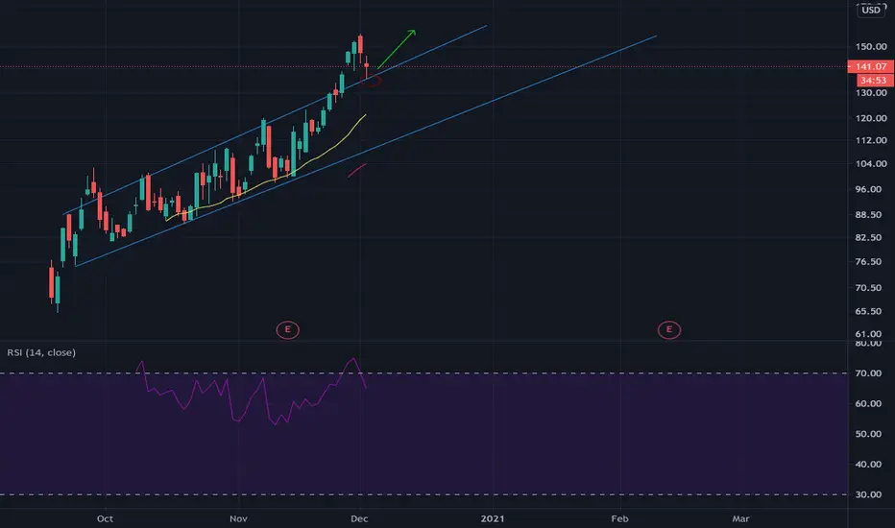Click the 2021 label on time axis
Image resolution: width=895 pixels, height=528 pixels.
(x=493, y=518)
